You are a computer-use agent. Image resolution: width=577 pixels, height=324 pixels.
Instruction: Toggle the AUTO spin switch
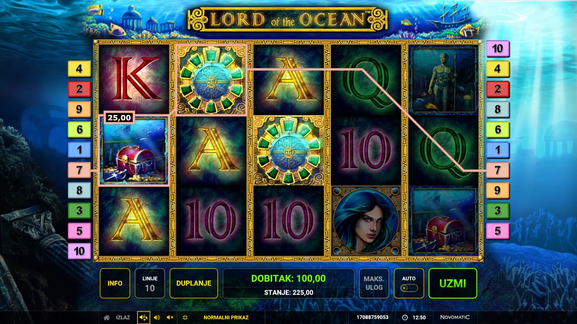[x=409, y=288]
